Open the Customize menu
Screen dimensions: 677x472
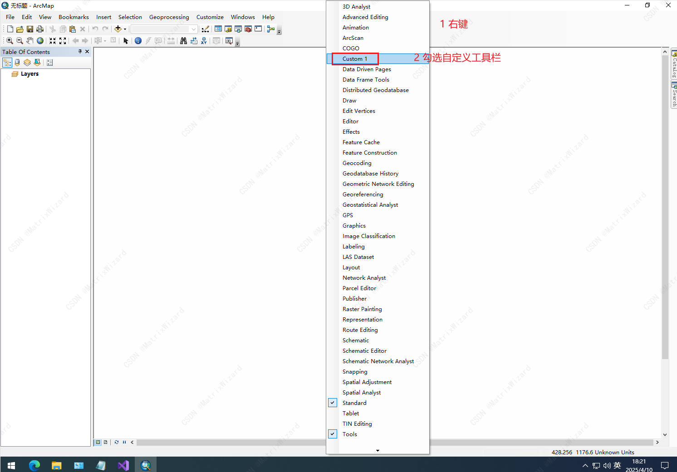(x=210, y=17)
